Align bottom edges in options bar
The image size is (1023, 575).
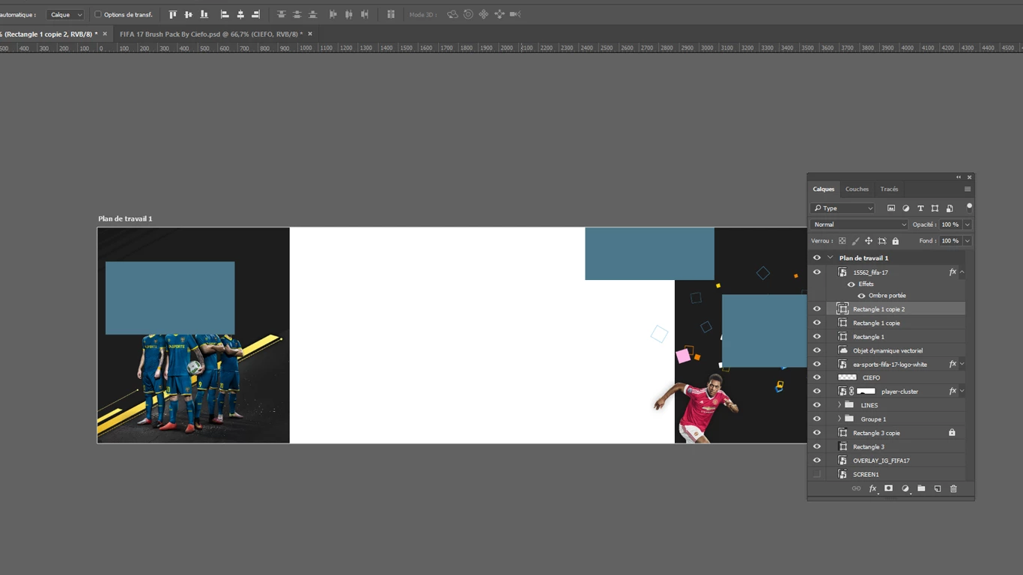204,14
